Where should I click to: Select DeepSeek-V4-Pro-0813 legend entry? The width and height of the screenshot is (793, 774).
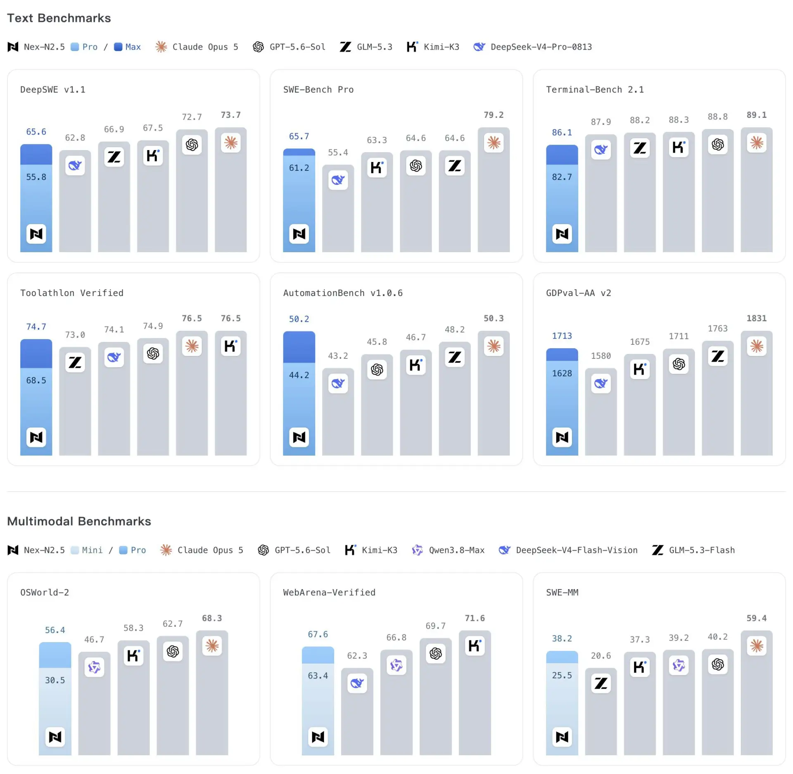pos(532,47)
